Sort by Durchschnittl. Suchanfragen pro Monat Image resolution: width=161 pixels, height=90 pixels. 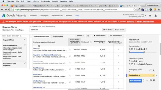(x=74, y=42)
